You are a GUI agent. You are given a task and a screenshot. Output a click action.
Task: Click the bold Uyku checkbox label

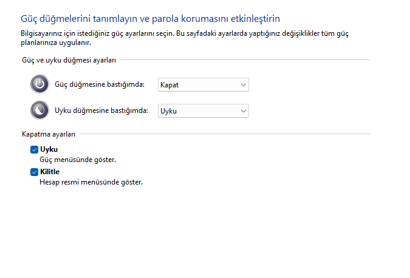click(49, 149)
